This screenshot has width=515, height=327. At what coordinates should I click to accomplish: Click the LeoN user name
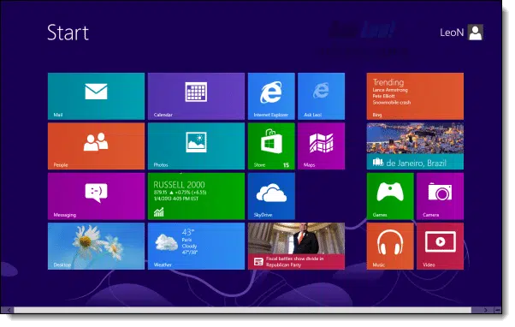point(452,33)
